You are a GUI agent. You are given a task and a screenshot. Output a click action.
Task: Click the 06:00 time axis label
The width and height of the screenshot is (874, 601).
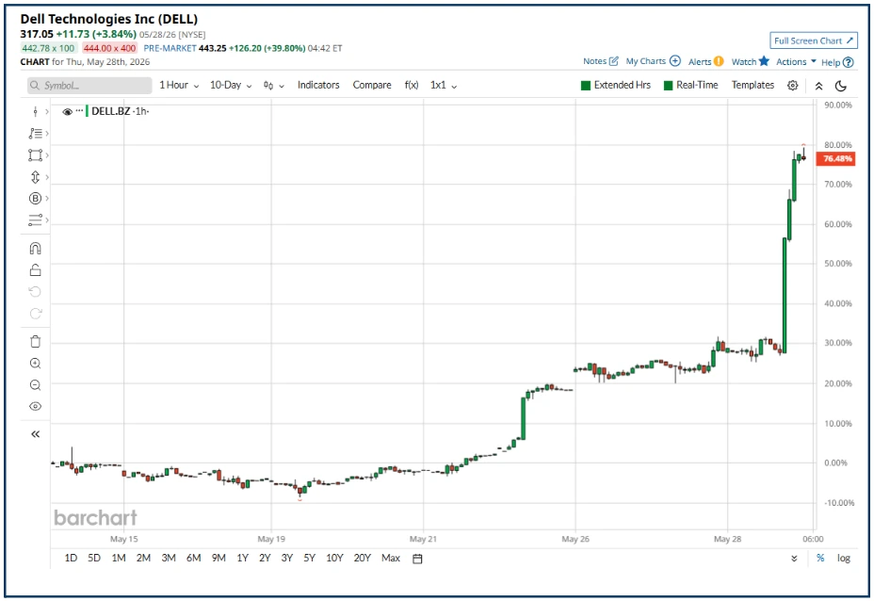[x=813, y=539]
